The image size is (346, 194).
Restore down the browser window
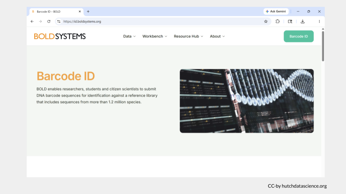(x=309, y=11)
